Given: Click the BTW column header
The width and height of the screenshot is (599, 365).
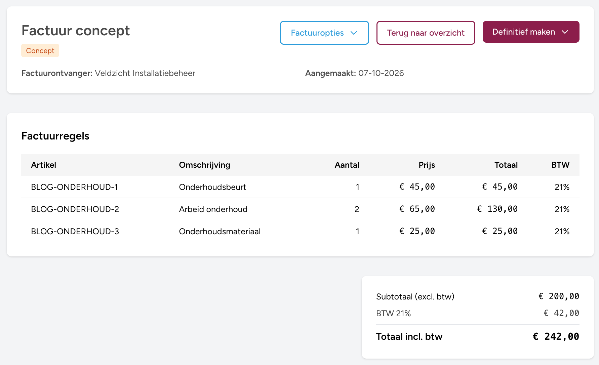Looking at the screenshot, I should coord(560,165).
